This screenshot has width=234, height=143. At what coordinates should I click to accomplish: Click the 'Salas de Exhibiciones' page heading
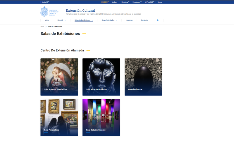[x=60, y=34]
